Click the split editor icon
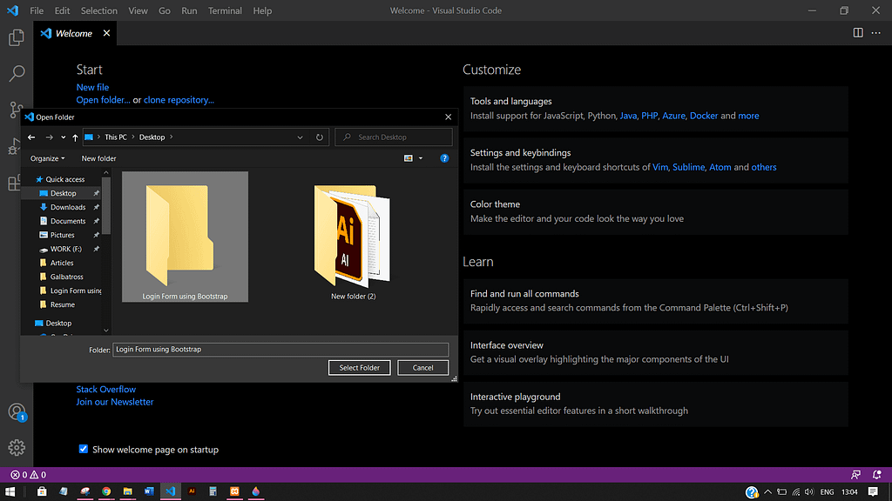The height and width of the screenshot is (501, 892). click(858, 33)
